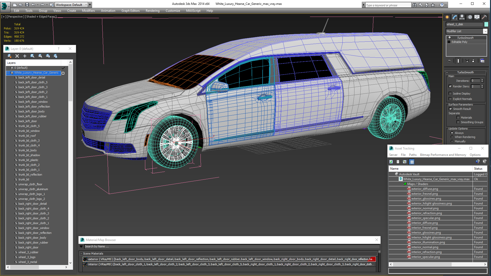Open the Rendering menu
Image resolution: width=491 pixels, height=276 pixels.
click(152, 11)
